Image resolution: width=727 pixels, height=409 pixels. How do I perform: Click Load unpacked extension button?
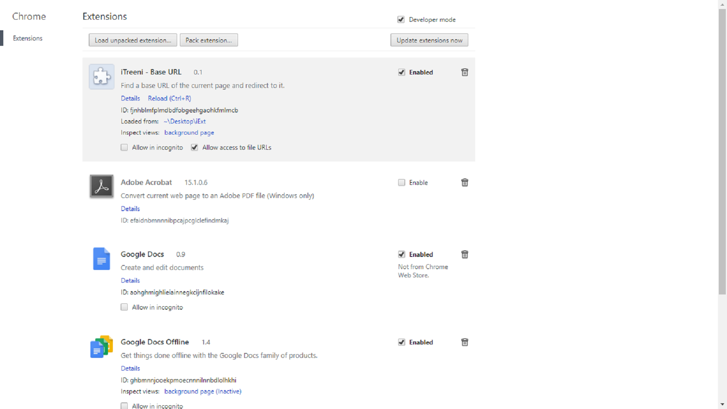pyautogui.click(x=133, y=40)
